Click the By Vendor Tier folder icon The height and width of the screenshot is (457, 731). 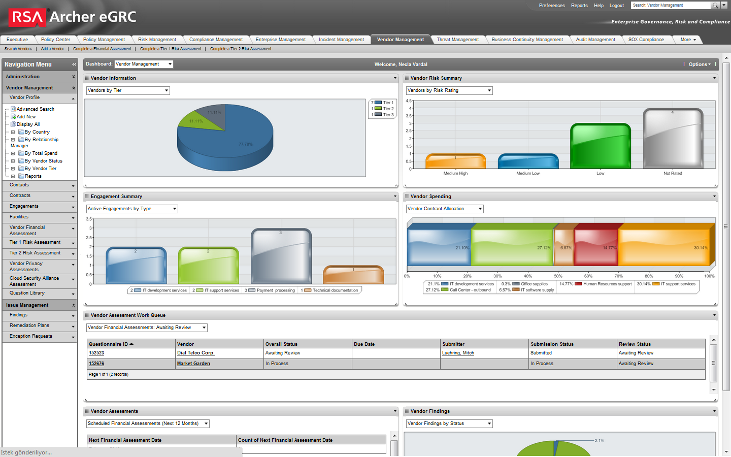click(21, 168)
